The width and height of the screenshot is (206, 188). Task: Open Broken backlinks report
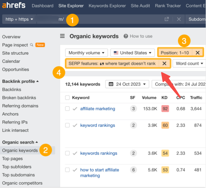[x=19, y=97]
